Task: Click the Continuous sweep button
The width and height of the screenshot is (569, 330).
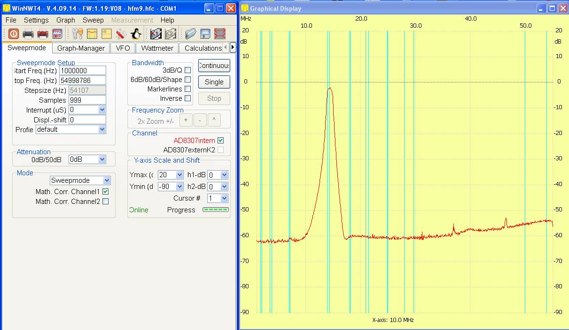Action: [214, 66]
